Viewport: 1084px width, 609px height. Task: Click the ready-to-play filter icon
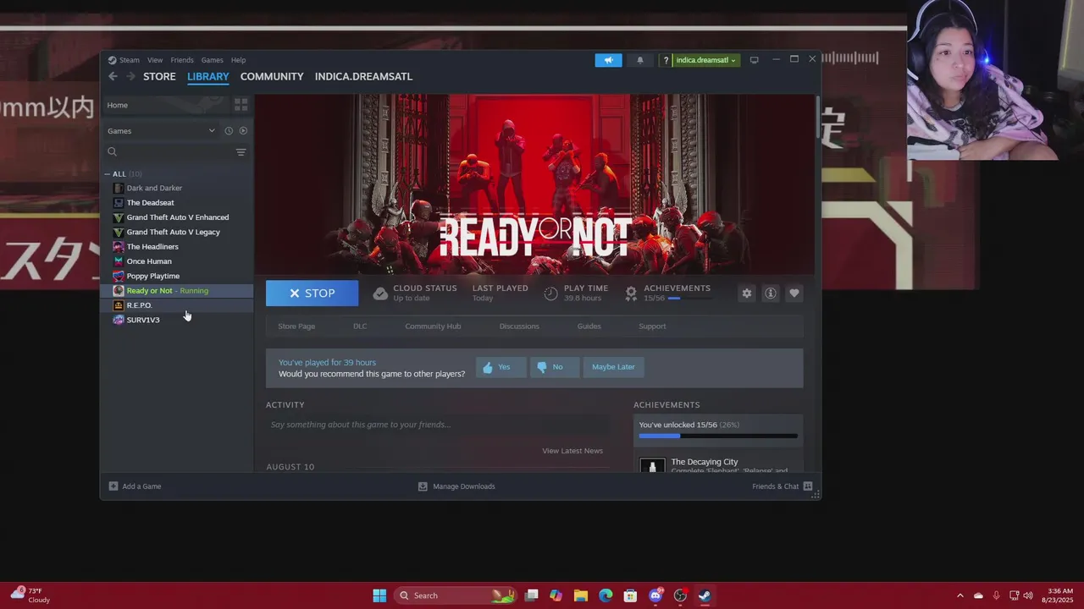(x=243, y=131)
